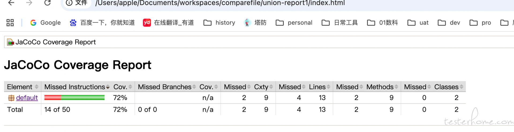
Task: Open the apps grid icon
Action: point(10,23)
